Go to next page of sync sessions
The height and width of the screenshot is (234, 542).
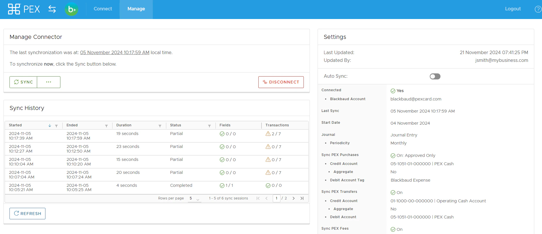coord(293,198)
